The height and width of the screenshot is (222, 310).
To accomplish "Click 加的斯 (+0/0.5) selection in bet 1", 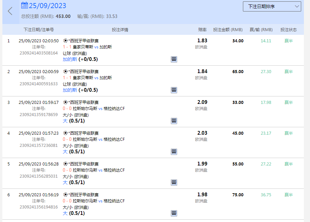I will pyautogui.click(x=80, y=59).
